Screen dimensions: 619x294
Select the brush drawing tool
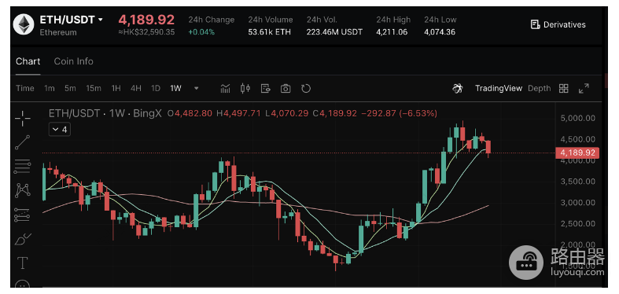tap(23, 239)
